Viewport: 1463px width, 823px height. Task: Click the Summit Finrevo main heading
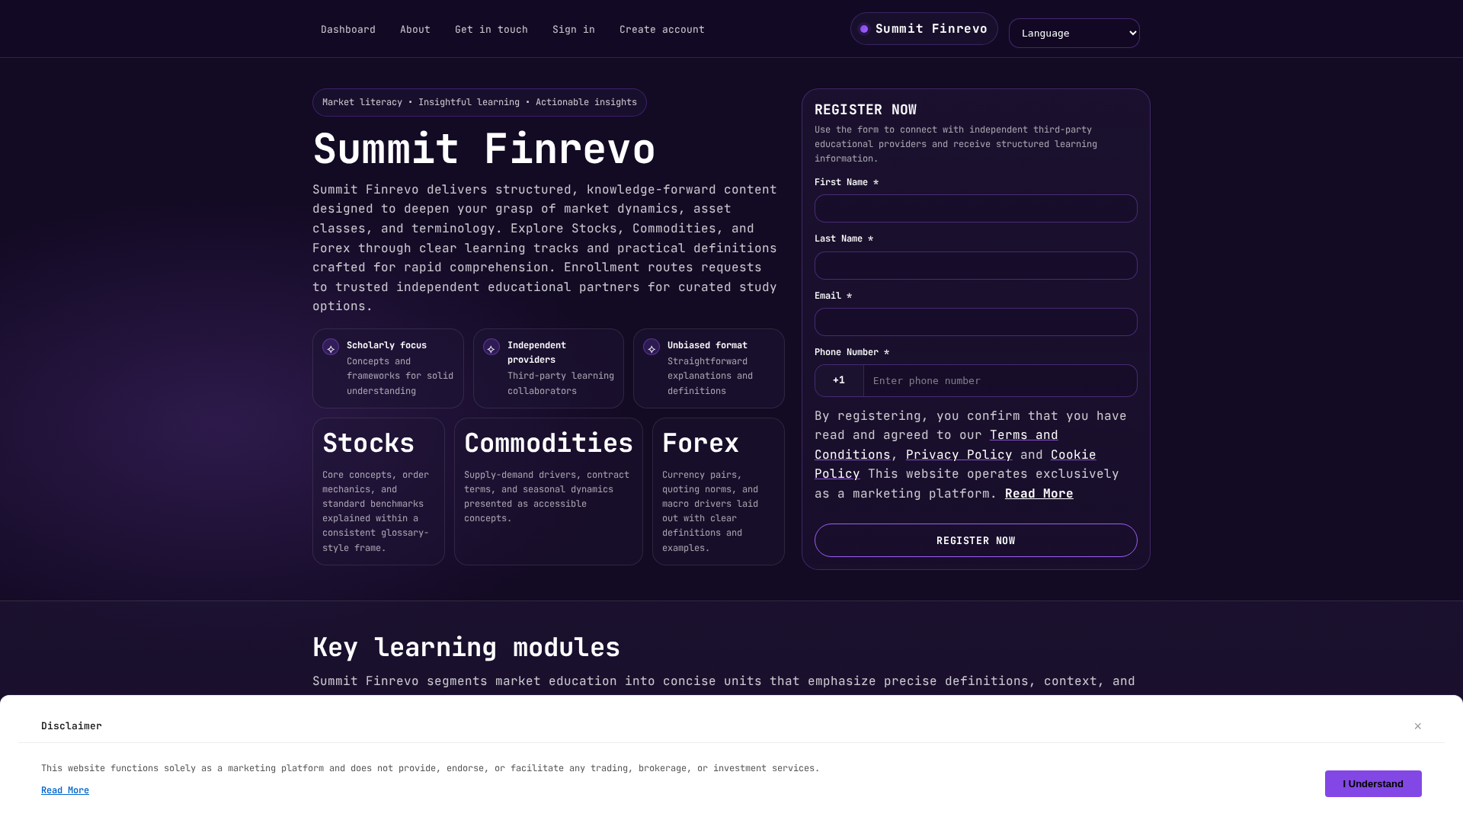coord(484,149)
